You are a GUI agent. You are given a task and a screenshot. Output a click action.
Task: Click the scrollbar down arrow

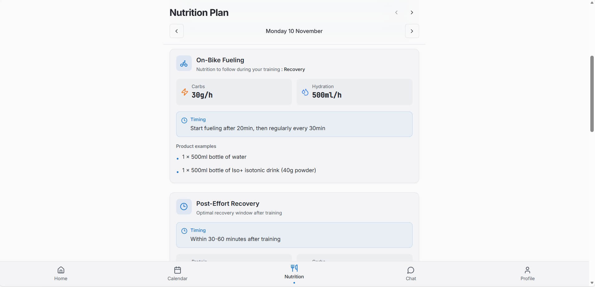pos(592,283)
